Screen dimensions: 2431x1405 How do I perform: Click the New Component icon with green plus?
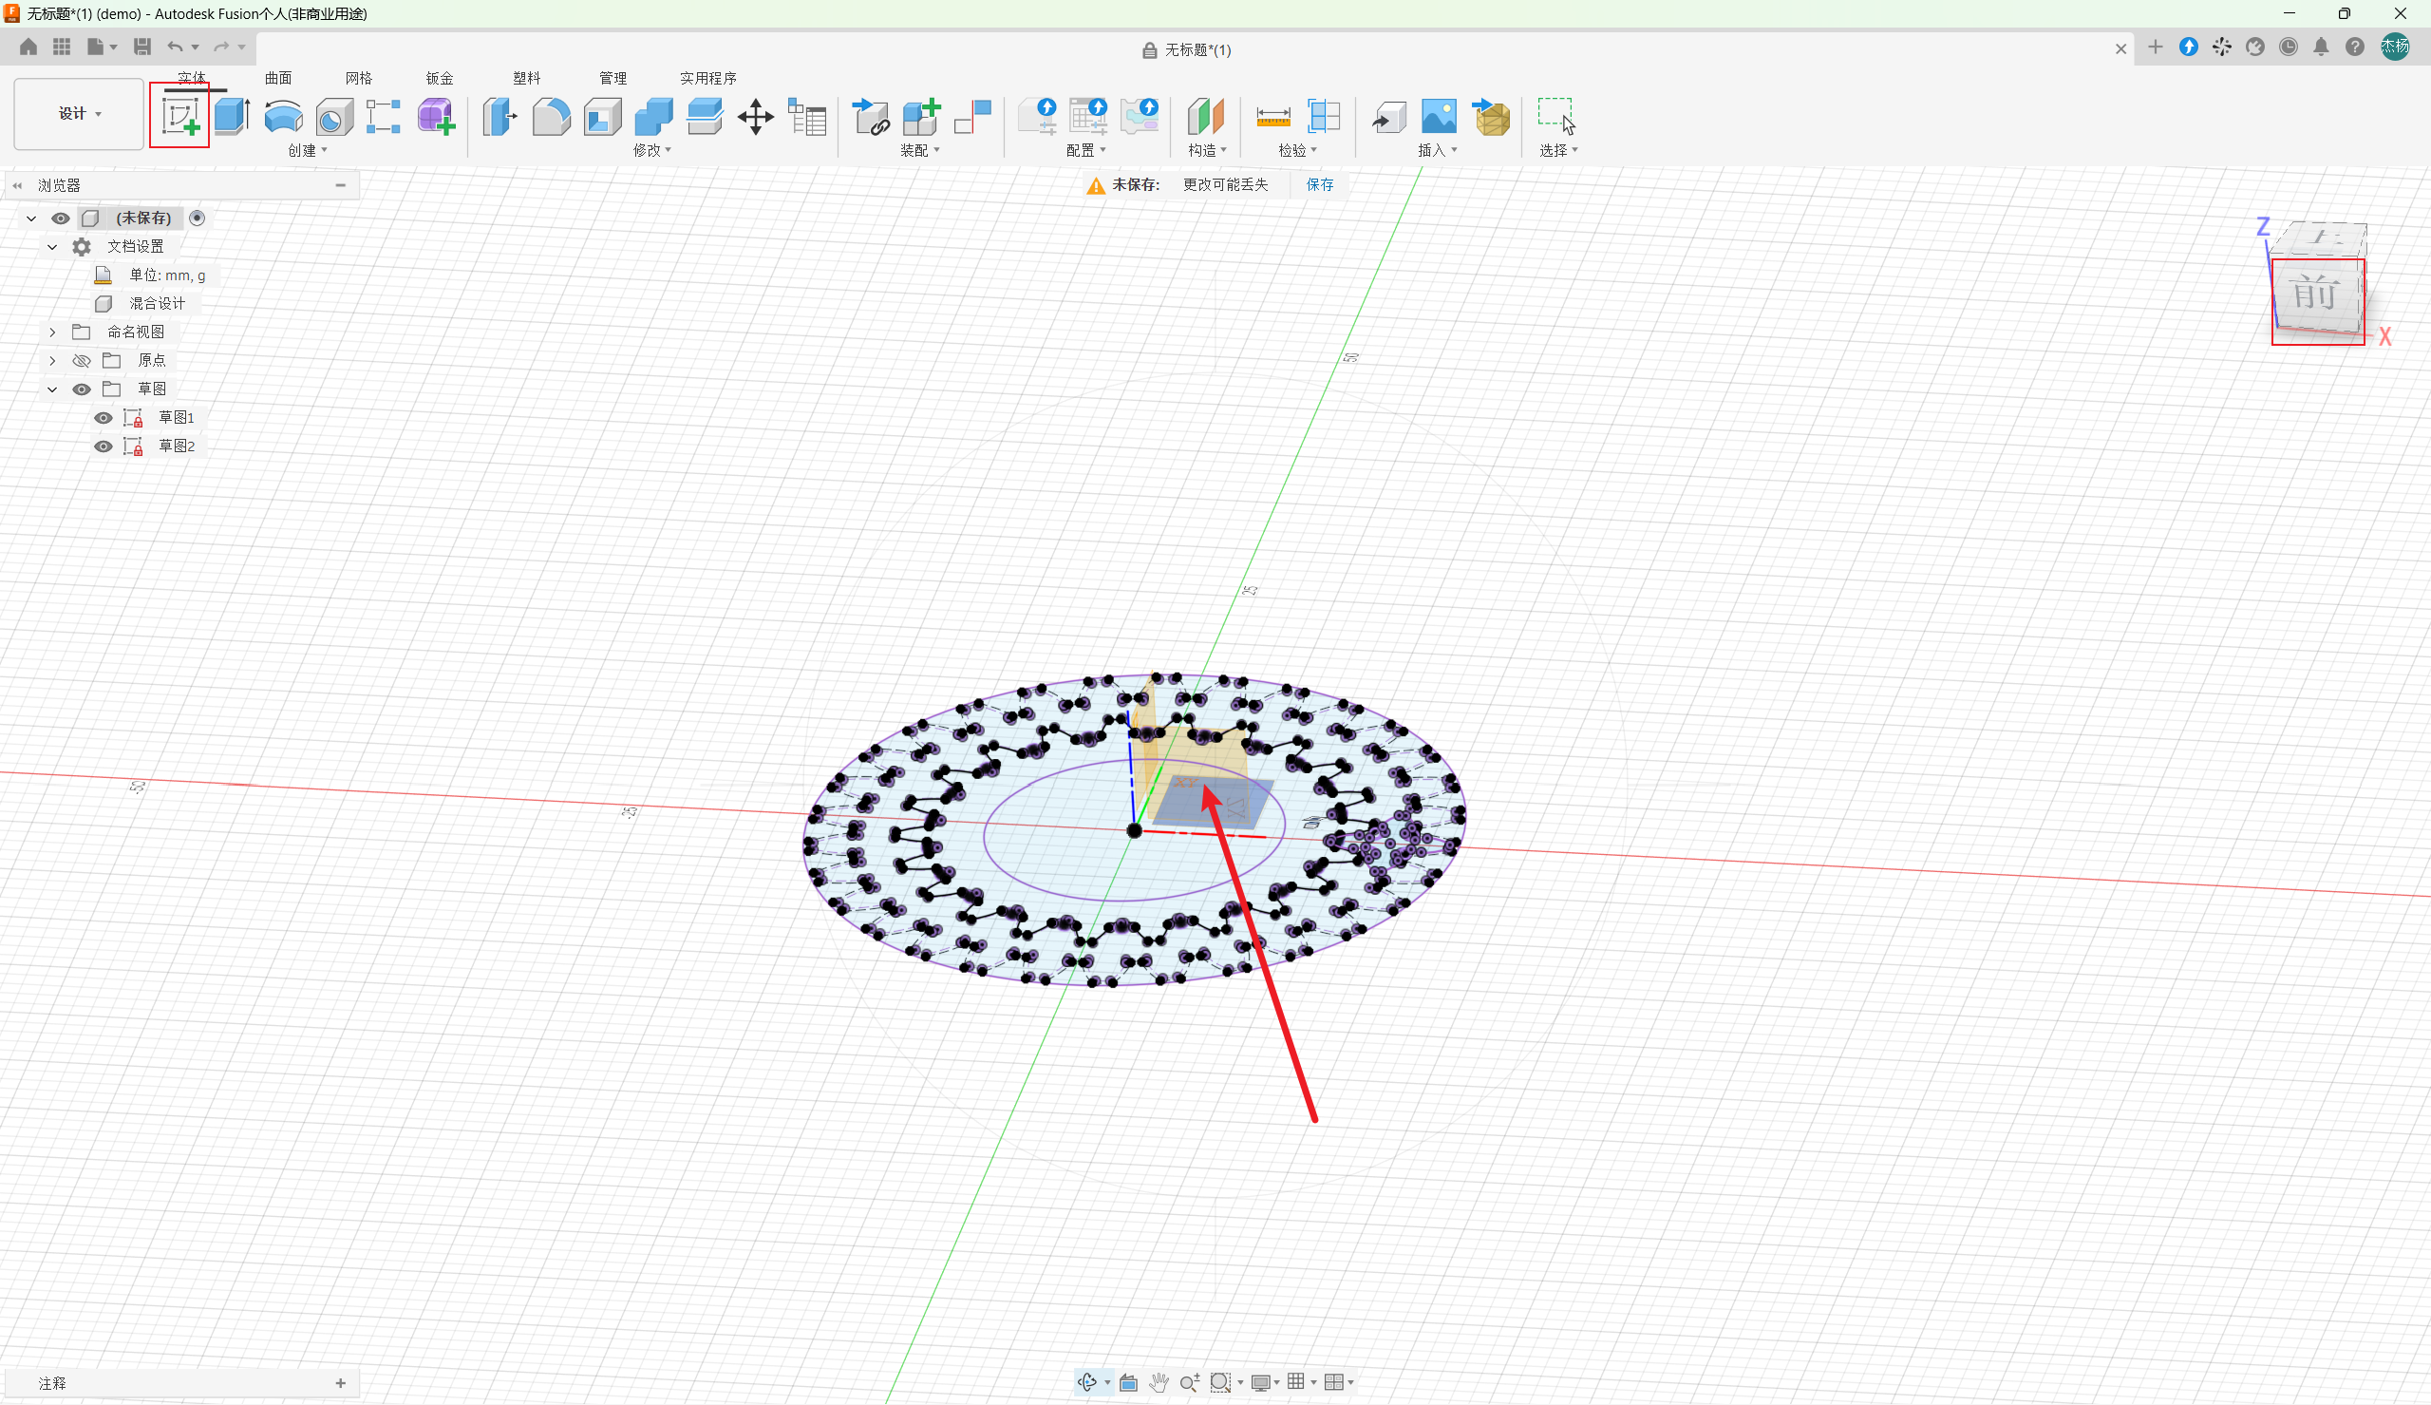coord(921,117)
